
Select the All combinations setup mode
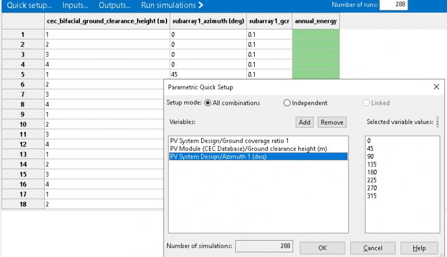point(208,103)
